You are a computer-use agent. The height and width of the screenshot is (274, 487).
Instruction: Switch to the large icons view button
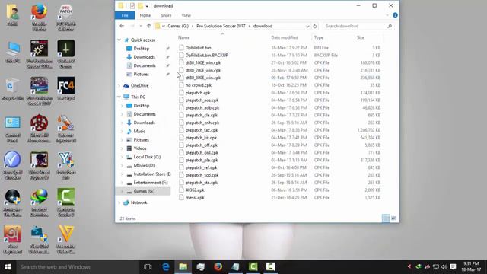coord(393,218)
